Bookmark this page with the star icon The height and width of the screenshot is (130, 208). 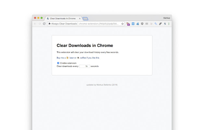[x=123, y=24]
